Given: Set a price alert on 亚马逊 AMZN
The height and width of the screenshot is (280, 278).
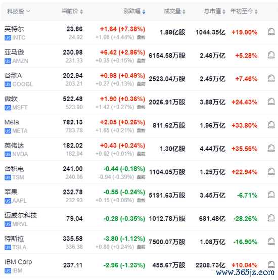Looking at the screenshot, I should [271, 55].
